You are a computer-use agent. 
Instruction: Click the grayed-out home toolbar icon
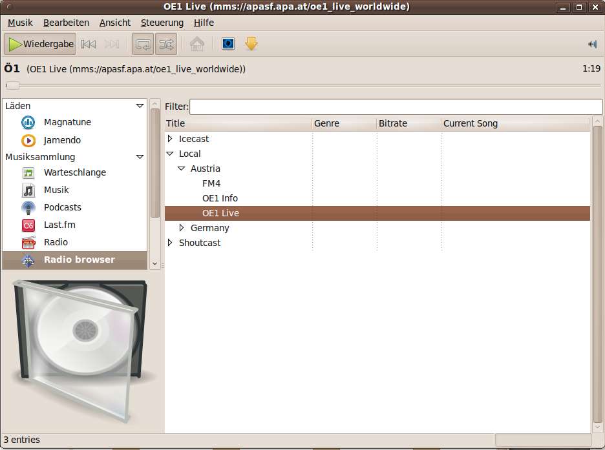coord(197,44)
